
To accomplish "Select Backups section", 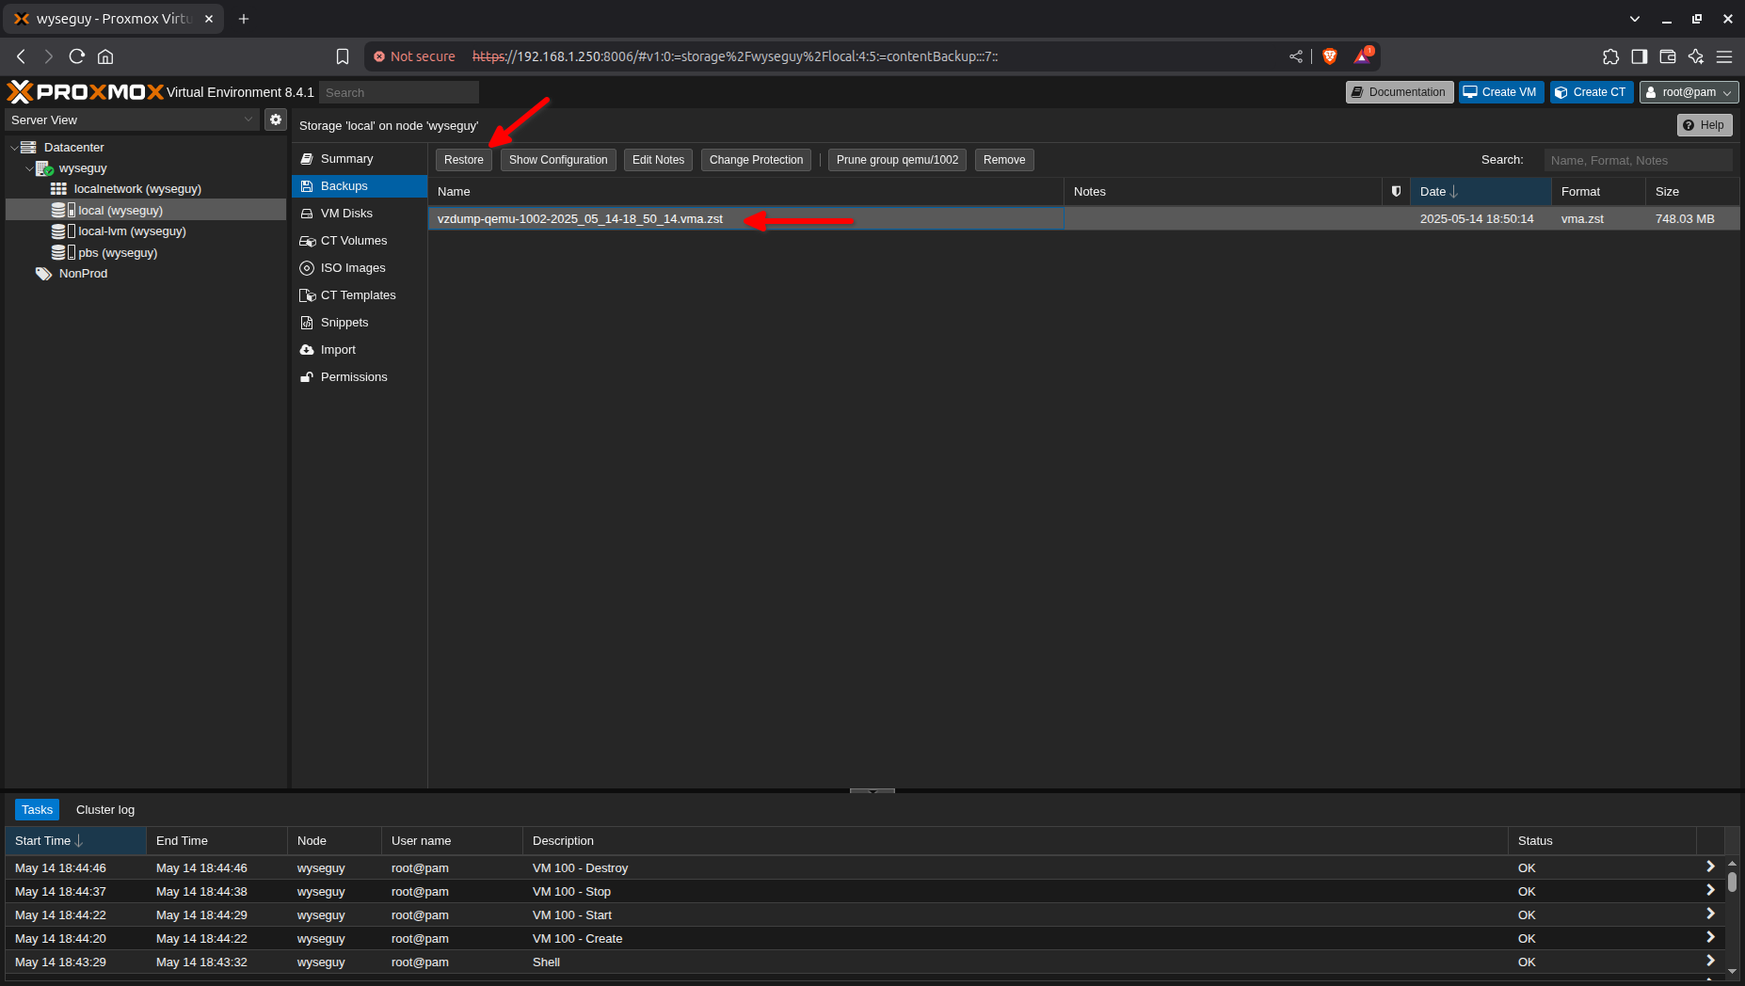I will pyautogui.click(x=360, y=186).
